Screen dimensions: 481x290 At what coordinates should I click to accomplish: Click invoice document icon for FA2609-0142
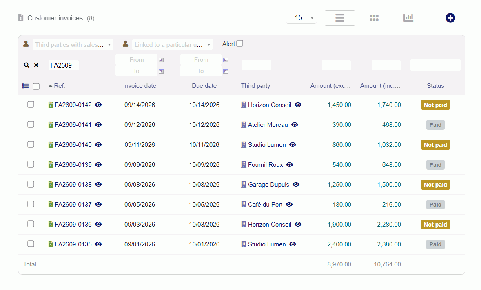(51, 105)
